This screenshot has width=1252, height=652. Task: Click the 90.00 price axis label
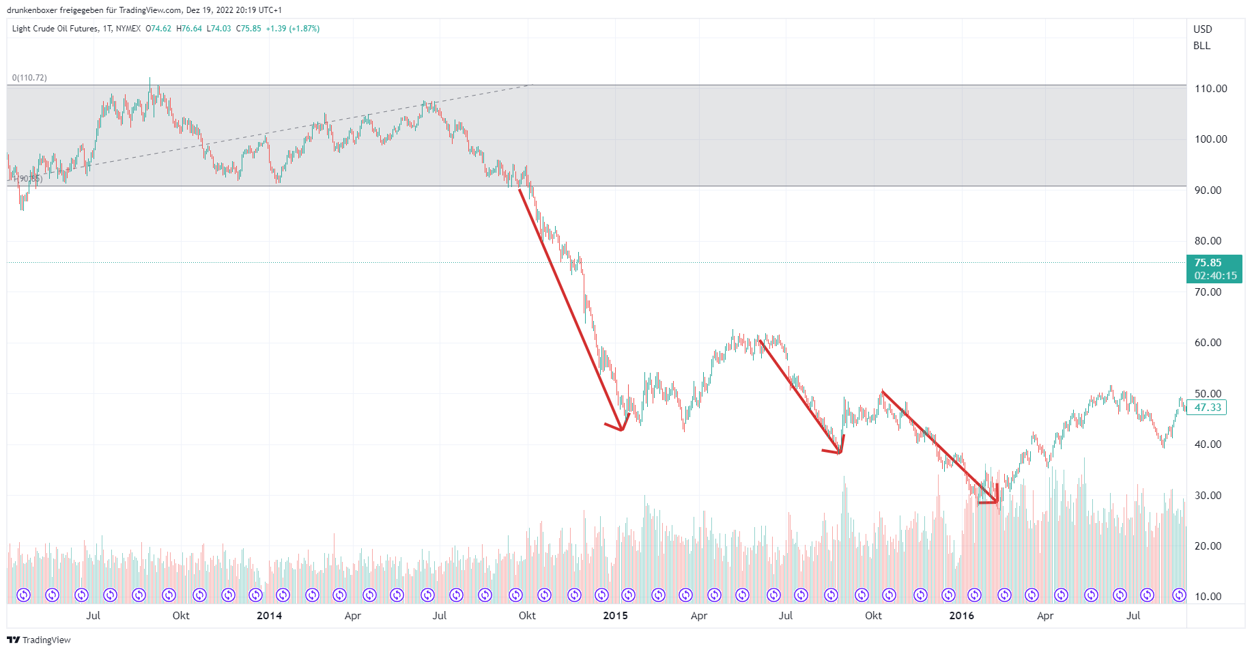click(1208, 190)
